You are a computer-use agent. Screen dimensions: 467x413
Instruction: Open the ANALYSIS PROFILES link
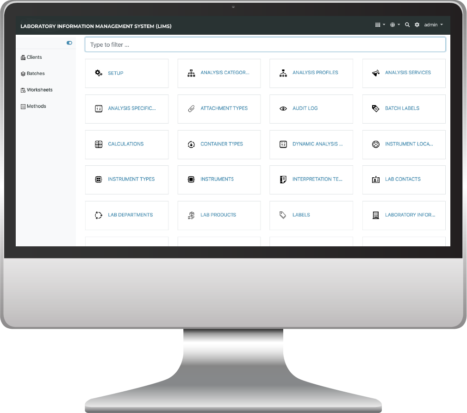coord(315,73)
